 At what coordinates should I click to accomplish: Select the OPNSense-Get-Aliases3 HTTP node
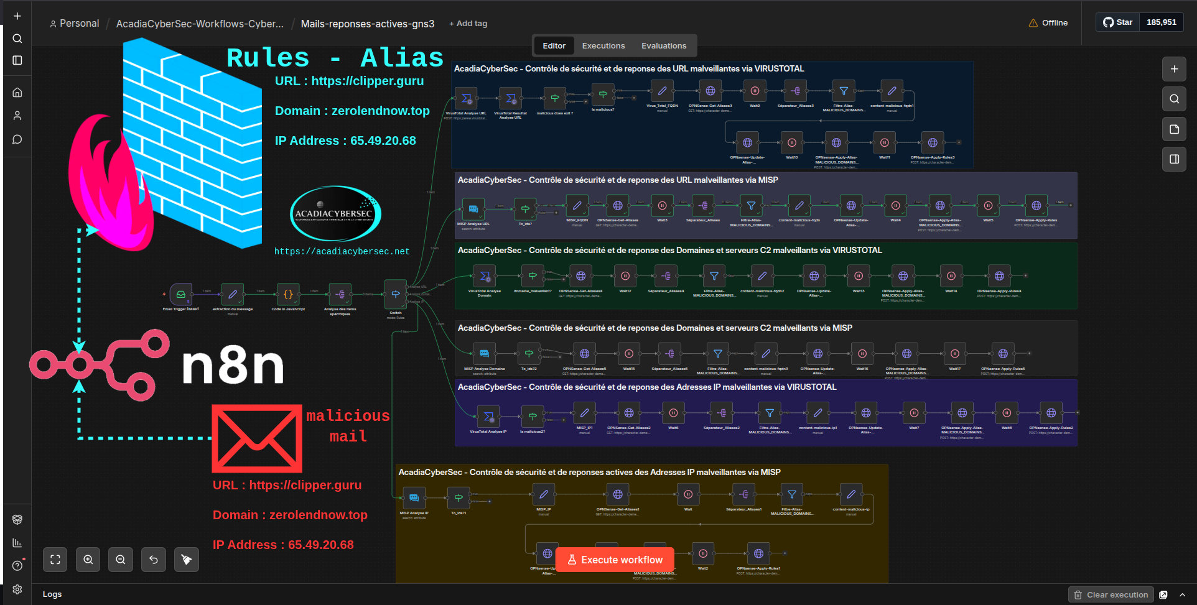tap(710, 91)
